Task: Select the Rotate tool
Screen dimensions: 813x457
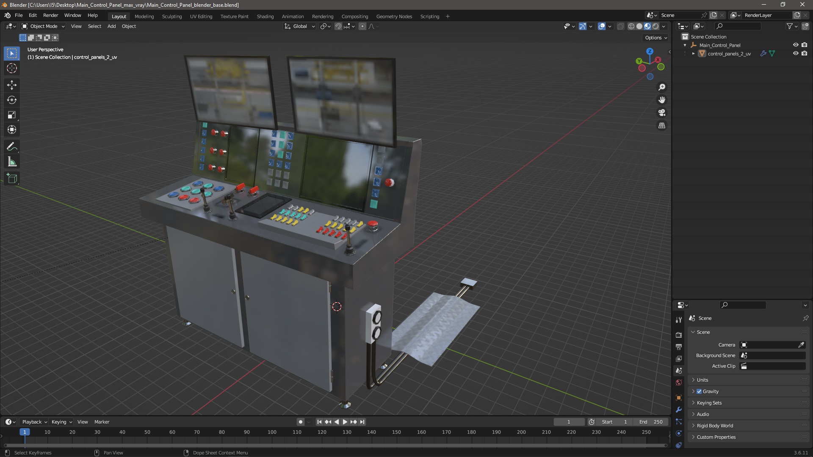Action: click(x=11, y=100)
